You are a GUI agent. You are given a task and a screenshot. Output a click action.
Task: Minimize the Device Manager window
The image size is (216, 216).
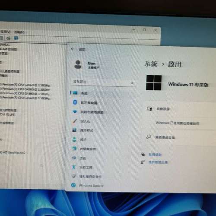point(133,29)
